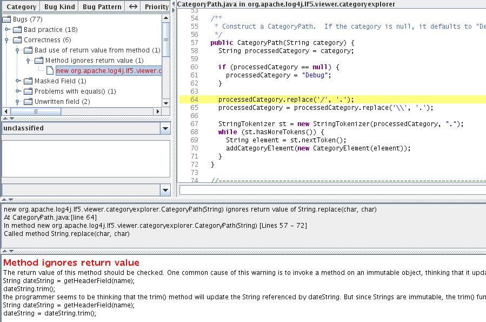
Task: Click the Priority column header
Action: 156,6
